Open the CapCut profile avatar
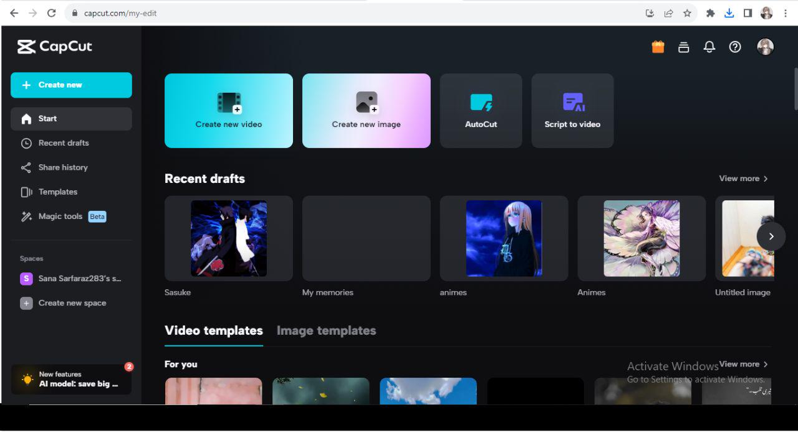 pos(765,47)
